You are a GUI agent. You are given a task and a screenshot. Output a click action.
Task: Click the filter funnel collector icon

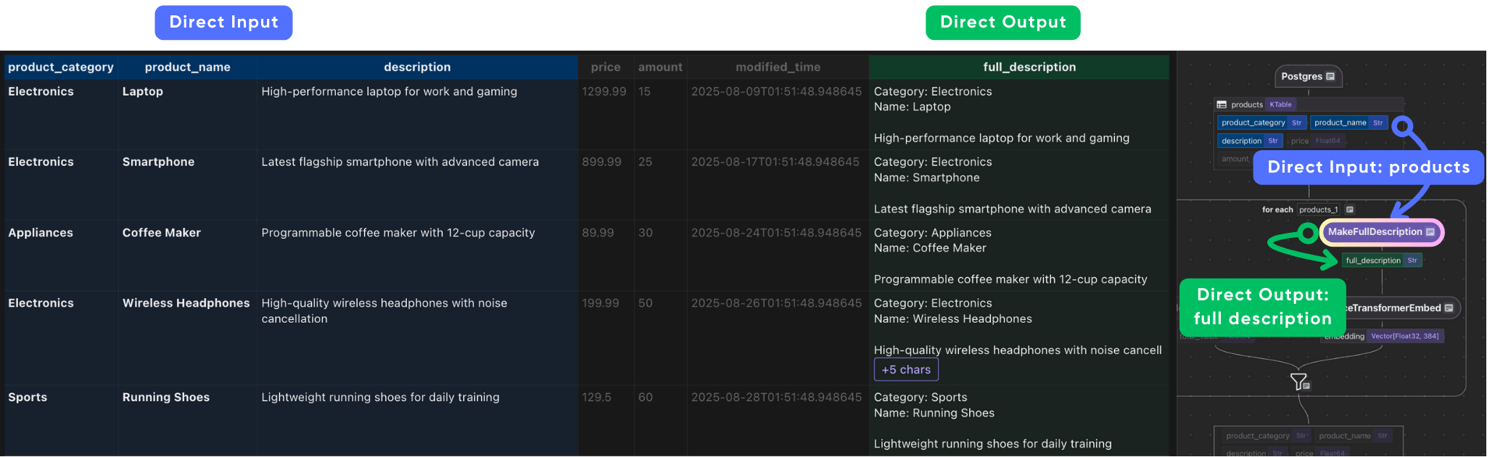pos(1298,381)
